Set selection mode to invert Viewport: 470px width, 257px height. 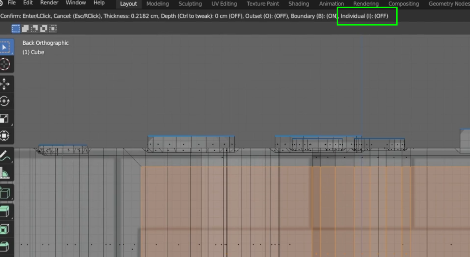point(44,29)
